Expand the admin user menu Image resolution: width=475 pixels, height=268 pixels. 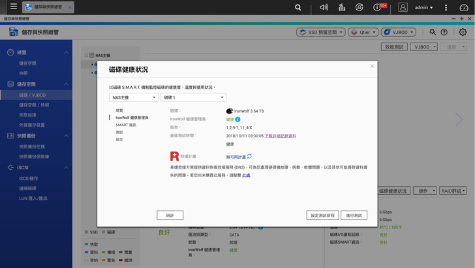point(423,7)
